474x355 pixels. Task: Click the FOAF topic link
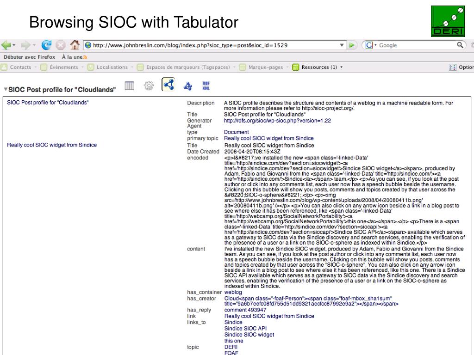[231, 353]
